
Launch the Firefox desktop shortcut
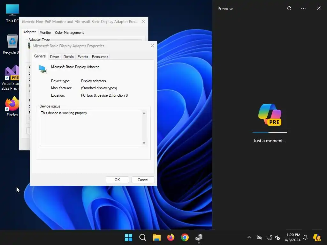click(12, 106)
